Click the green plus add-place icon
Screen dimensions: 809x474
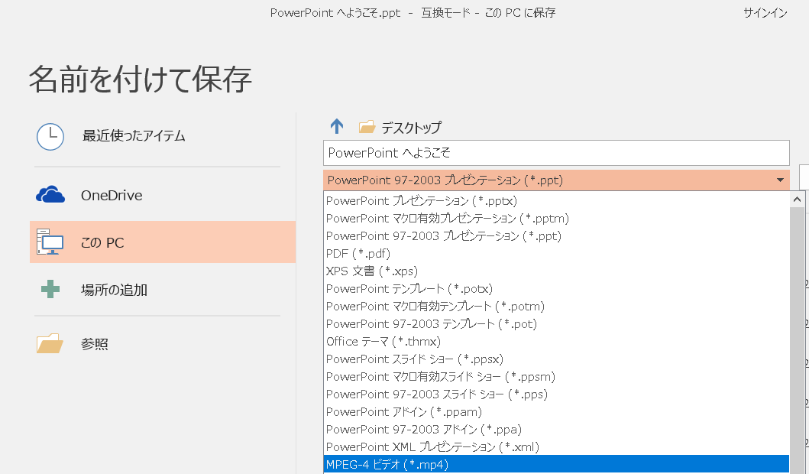tap(50, 289)
